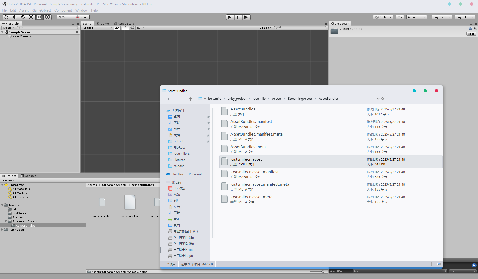
Task: Open the 3D 对象 folder in sidebar
Action: 179,188
